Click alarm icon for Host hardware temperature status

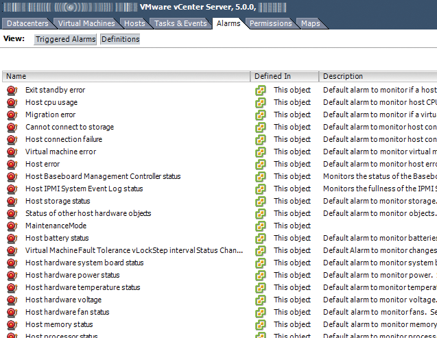point(12,287)
